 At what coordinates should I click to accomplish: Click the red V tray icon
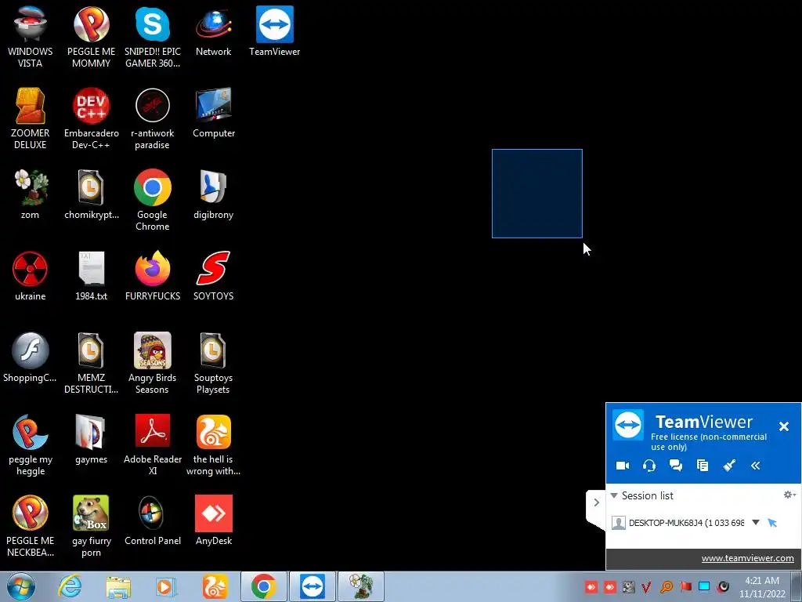tap(646, 586)
